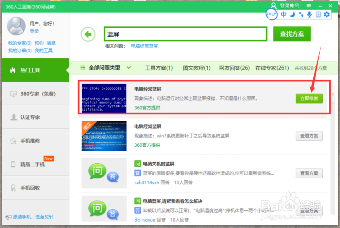The image size is (340, 228).
Task: Click the message bubble icon in the title bar
Action: coord(308,5)
